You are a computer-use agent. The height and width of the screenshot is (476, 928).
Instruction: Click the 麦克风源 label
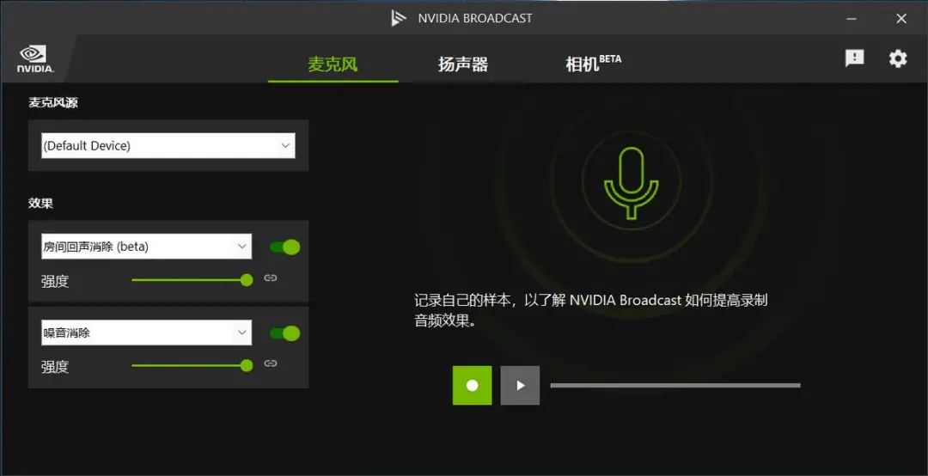click(53, 102)
